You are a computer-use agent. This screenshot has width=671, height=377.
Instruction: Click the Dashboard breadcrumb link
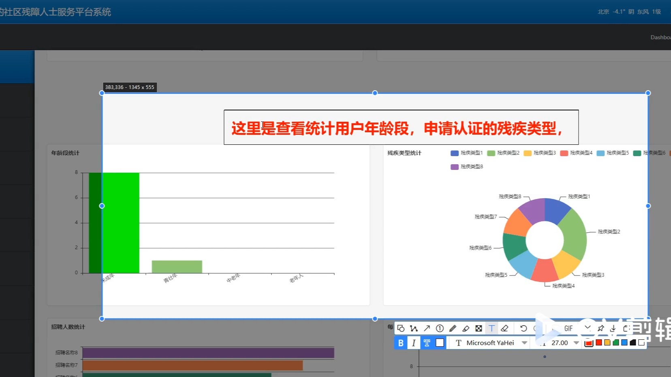coord(660,37)
